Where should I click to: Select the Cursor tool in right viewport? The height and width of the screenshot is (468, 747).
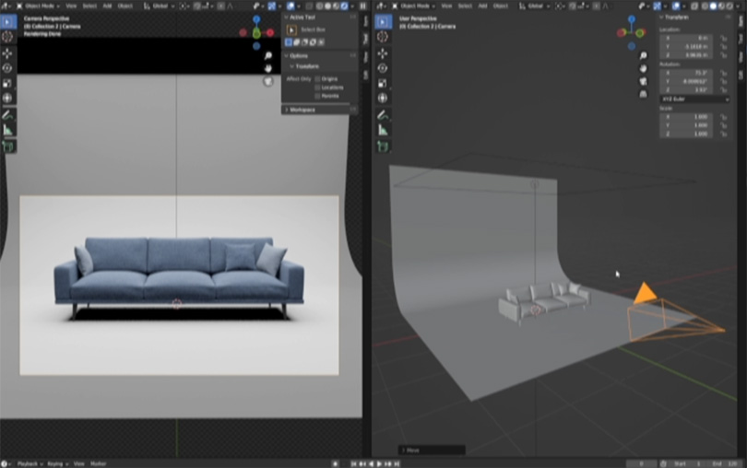(x=383, y=37)
